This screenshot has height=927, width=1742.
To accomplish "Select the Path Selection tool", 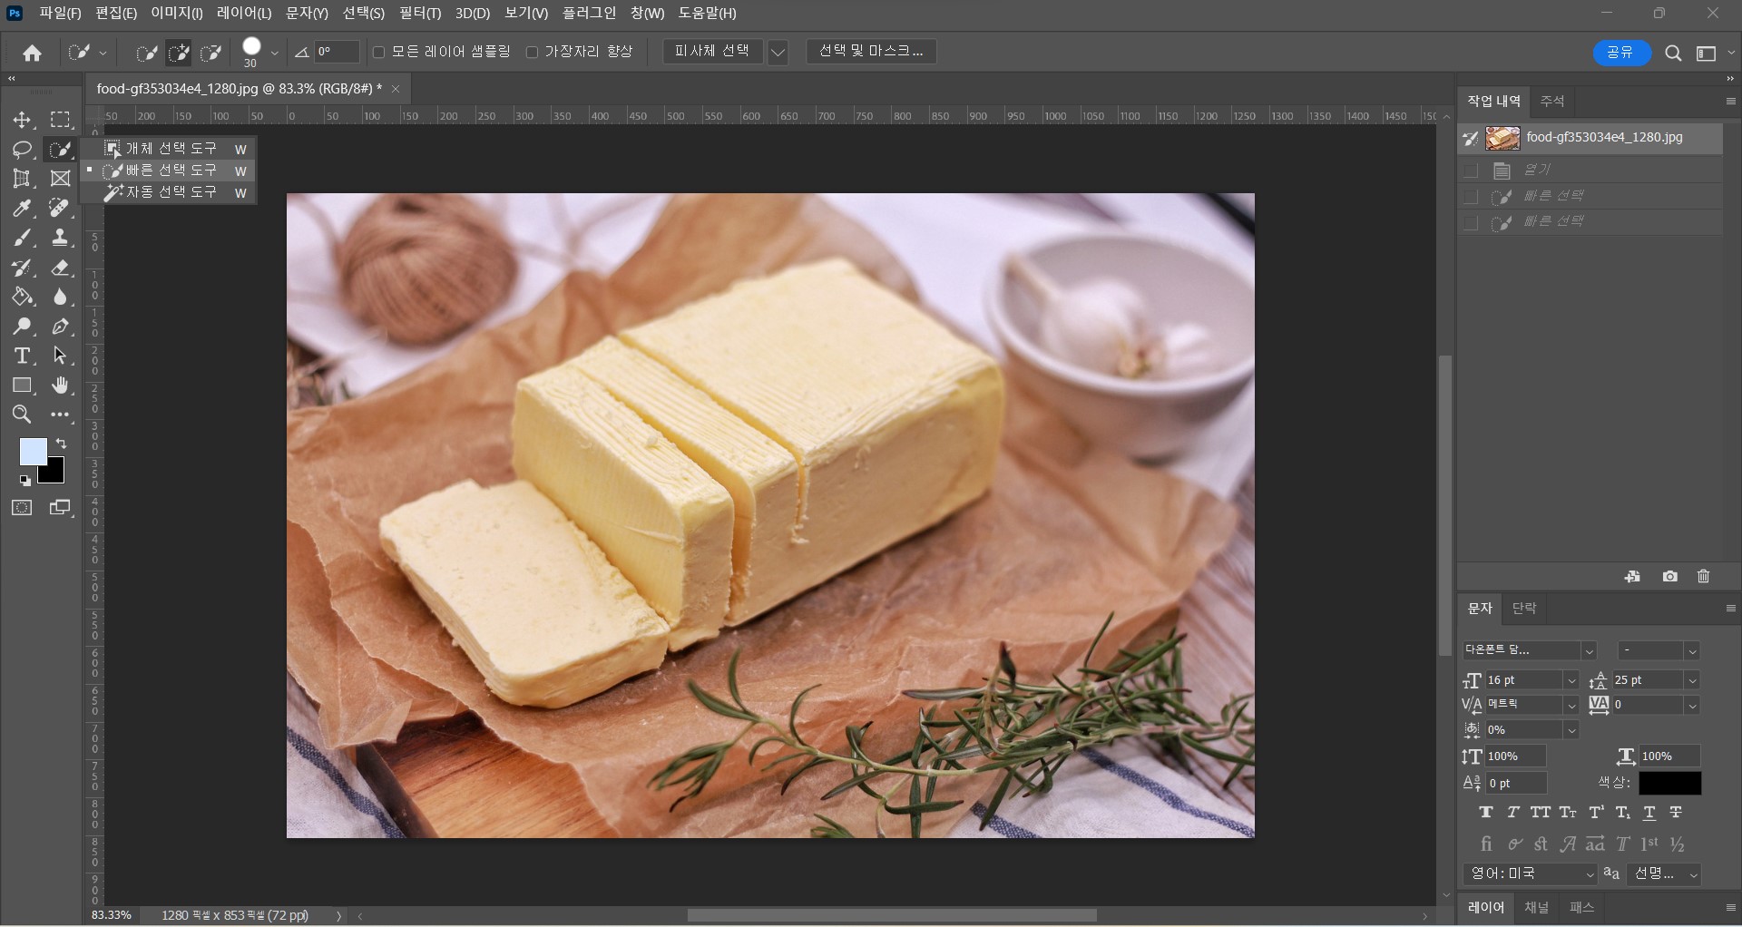I will pyautogui.click(x=61, y=356).
